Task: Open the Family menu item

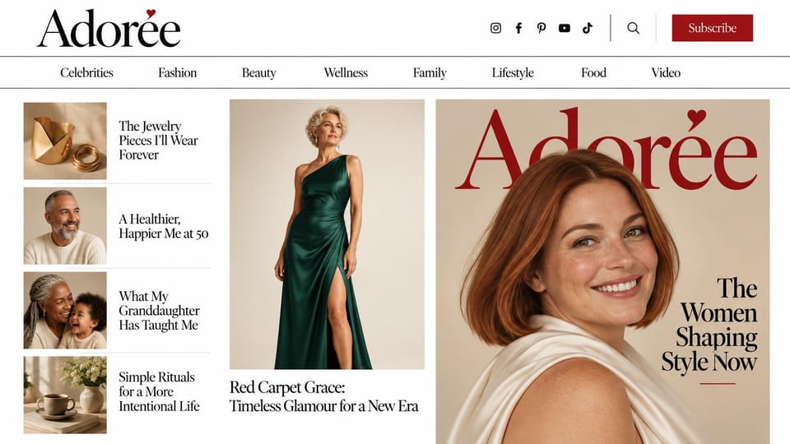Action: [430, 73]
